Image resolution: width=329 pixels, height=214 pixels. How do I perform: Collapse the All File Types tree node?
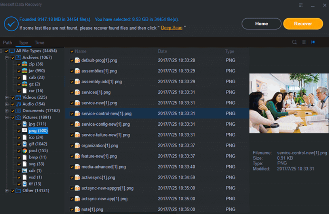[1, 51]
